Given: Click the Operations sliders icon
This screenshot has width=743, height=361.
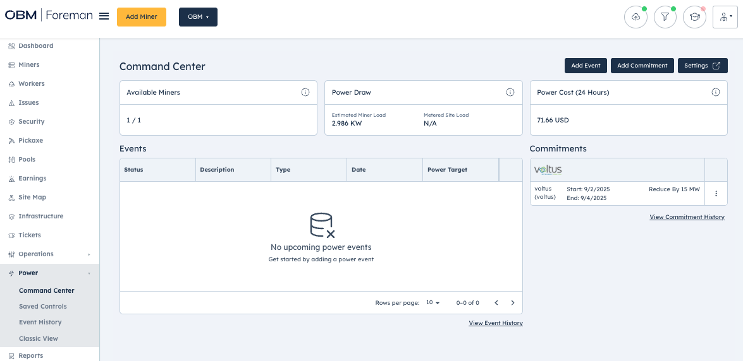Looking at the screenshot, I should click(12, 254).
